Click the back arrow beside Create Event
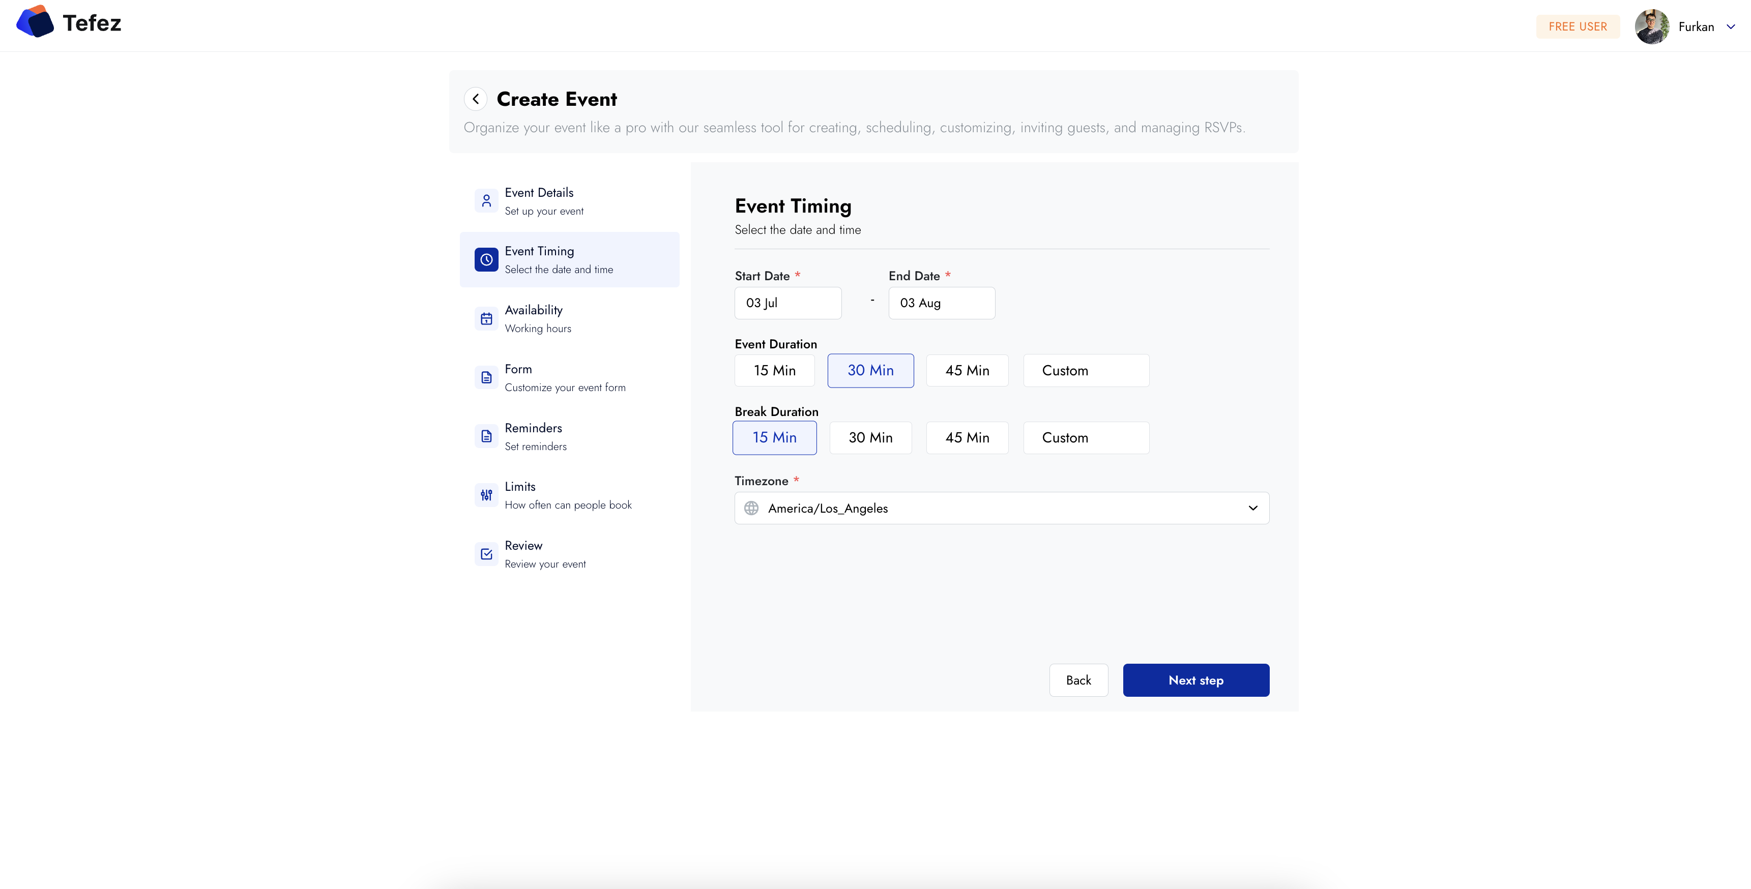This screenshot has height=889, width=1751. (x=475, y=99)
